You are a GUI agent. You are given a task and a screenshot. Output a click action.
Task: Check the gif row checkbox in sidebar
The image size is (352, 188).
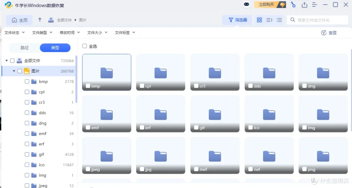pos(27,154)
